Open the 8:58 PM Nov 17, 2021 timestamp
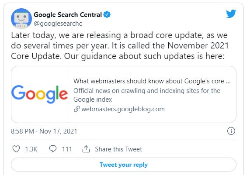This screenshot has width=250, height=175. pyautogui.click(x=44, y=131)
